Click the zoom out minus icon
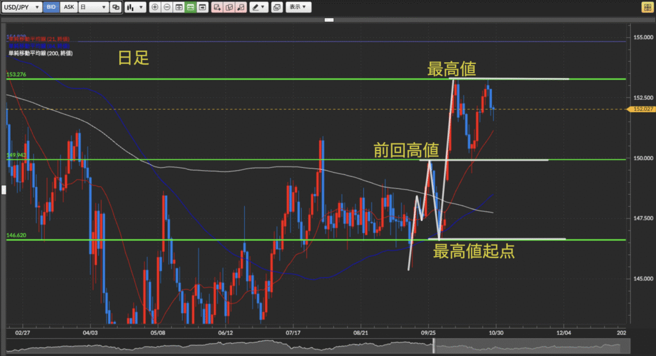 coord(167,7)
